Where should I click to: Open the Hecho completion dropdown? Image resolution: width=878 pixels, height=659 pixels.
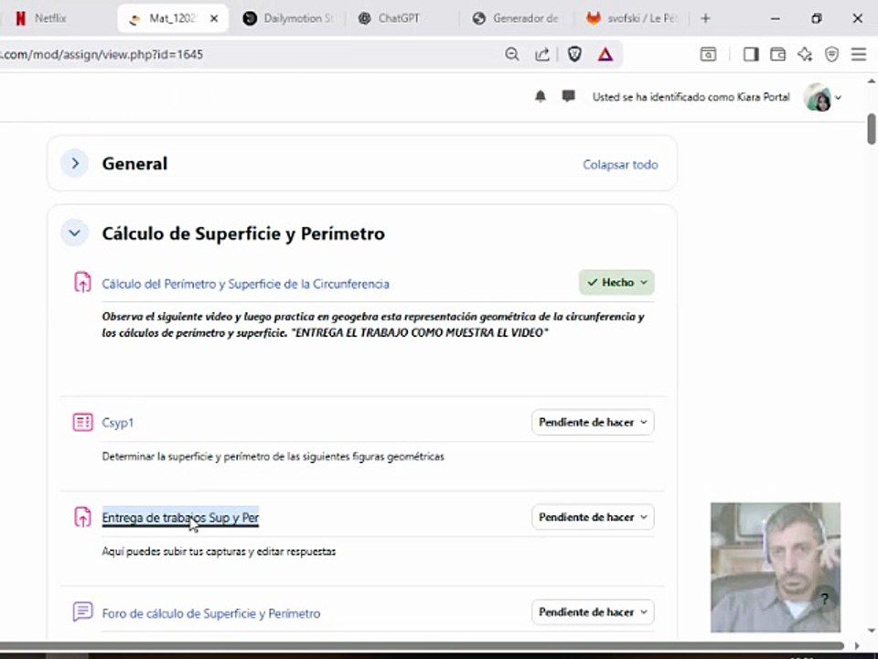pyautogui.click(x=616, y=283)
